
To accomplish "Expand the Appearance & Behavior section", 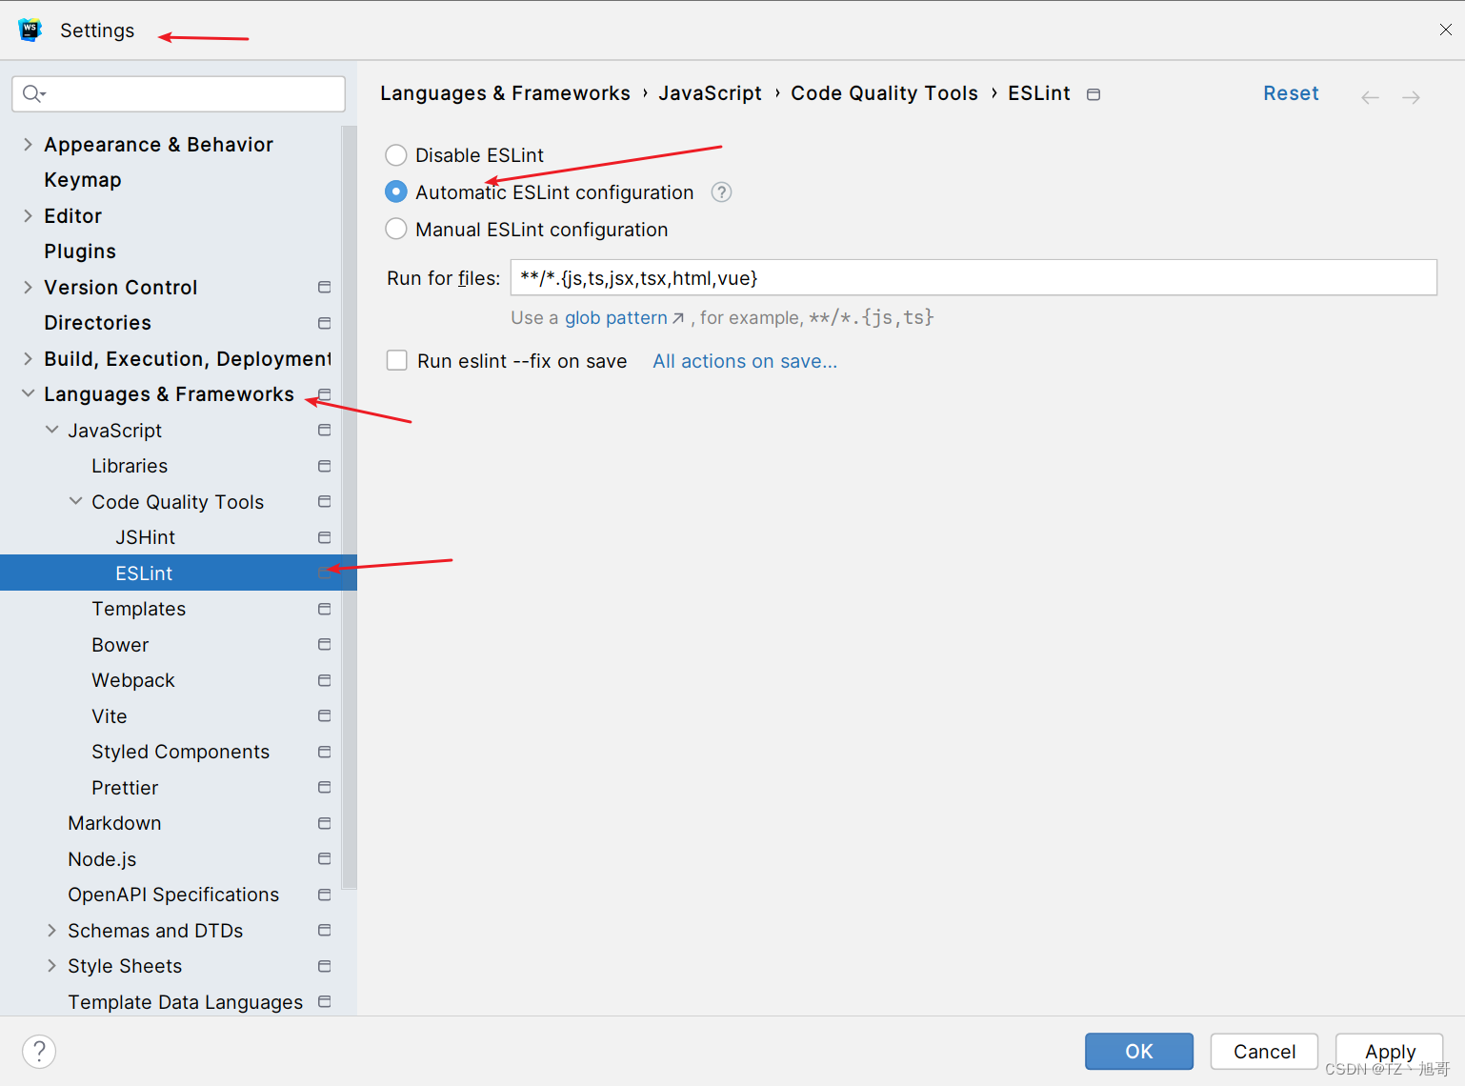I will tap(28, 144).
